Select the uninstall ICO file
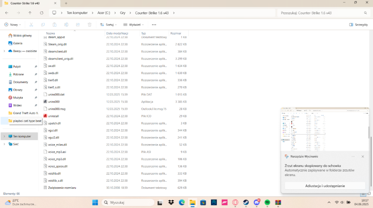This screenshot has height=208, width=373. (x=53, y=116)
